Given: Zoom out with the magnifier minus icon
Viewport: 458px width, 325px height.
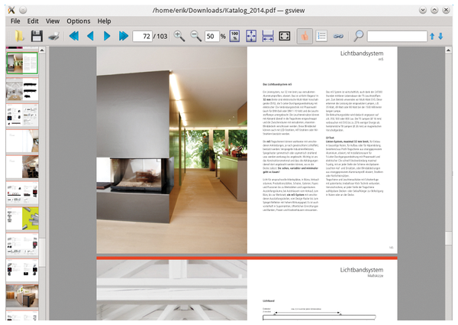Looking at the screenshot, I should tap(195, 36).
